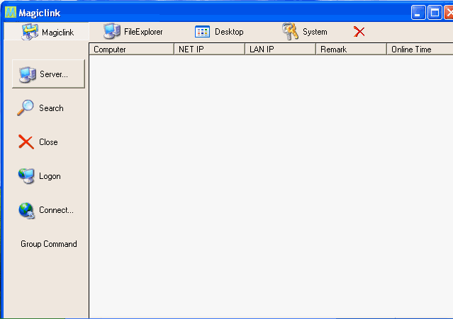This screenshot has width=453, height=319.
Task: Click the Remark column header
Action: click(x=351, y=50)
